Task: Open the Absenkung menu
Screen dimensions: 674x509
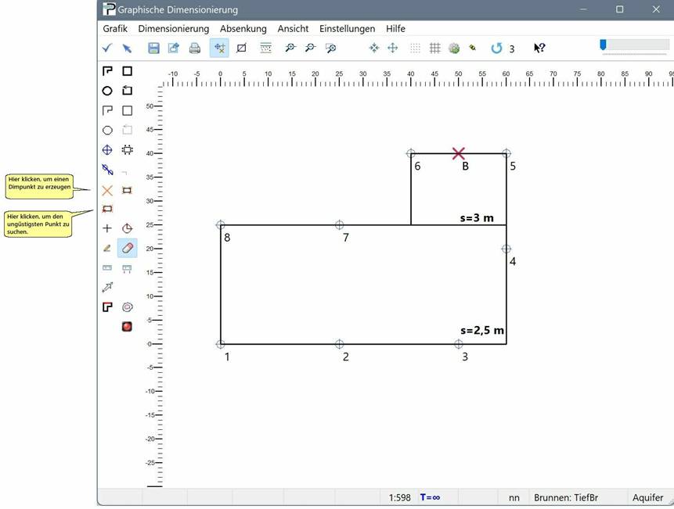Action: tap(243, 29)
